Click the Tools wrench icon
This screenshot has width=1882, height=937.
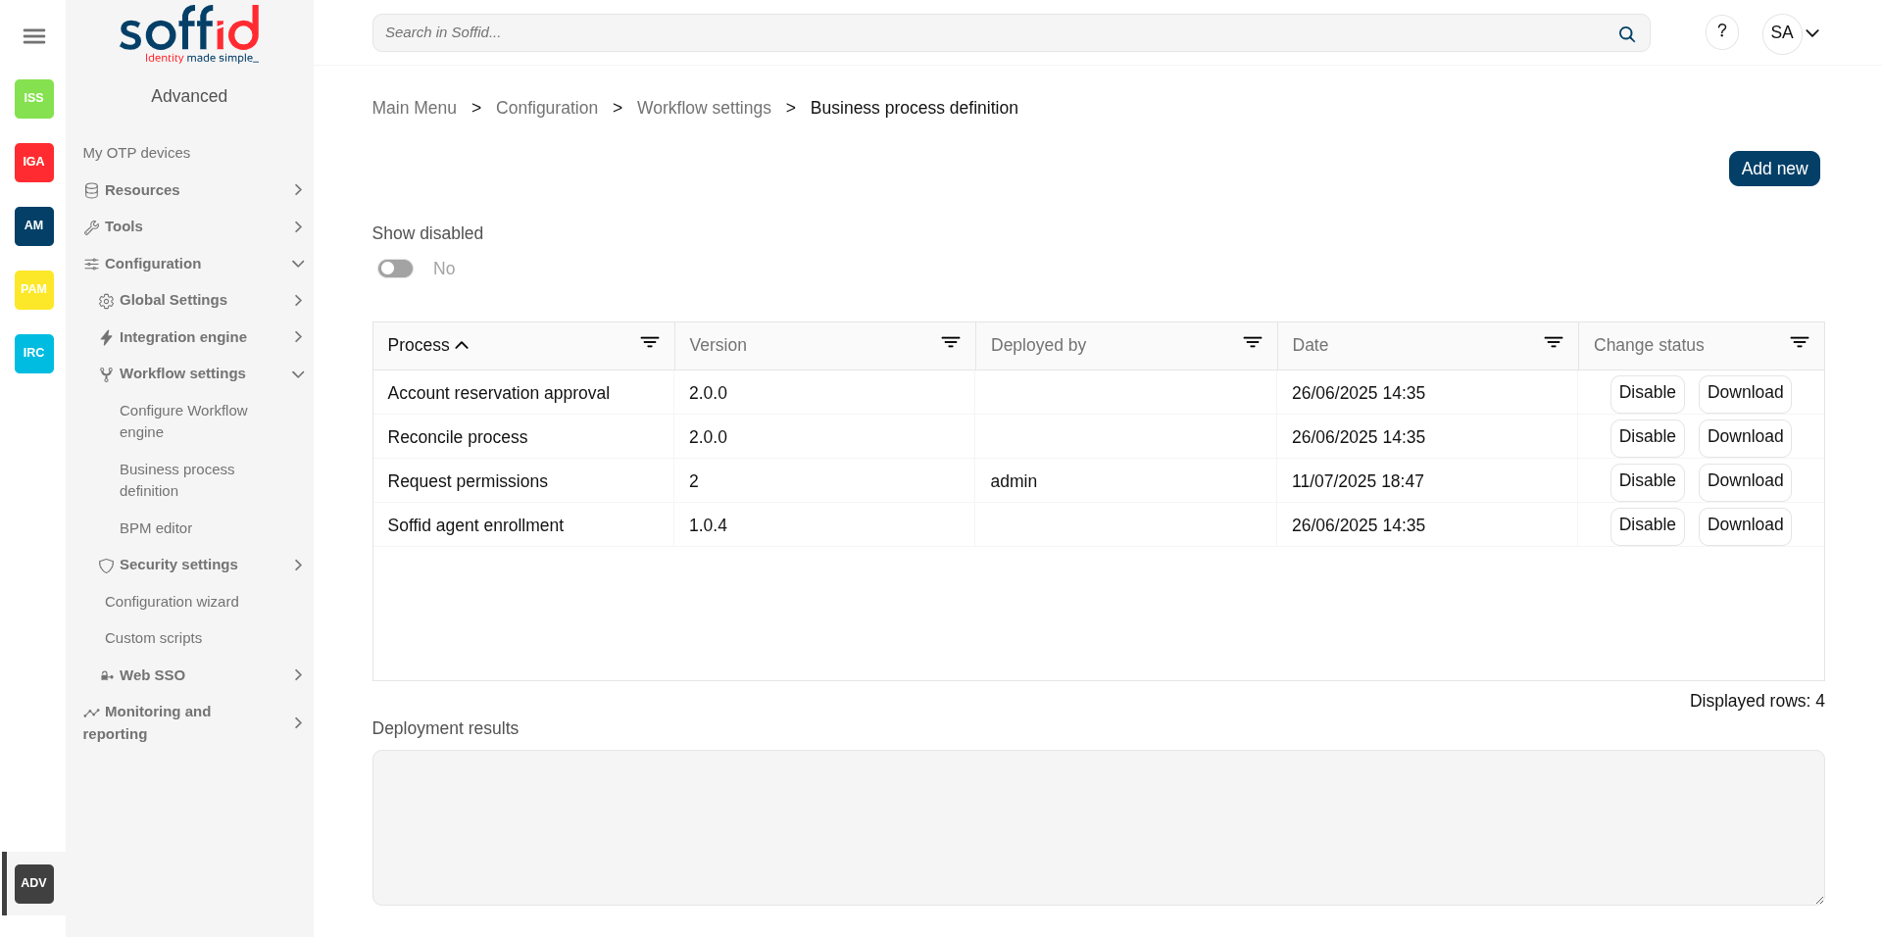(x=91, y=227)
